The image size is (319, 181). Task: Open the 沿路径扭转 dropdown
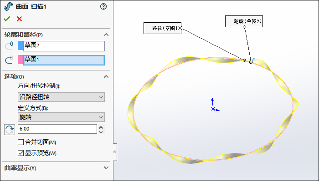coord(61,97)
